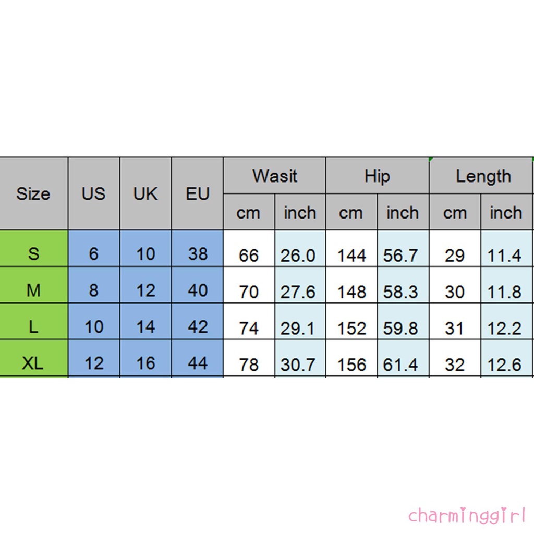The height and width of the screenshot is (534, 534).
Task: Select the UK column header
Action: (x=145, y=194)
